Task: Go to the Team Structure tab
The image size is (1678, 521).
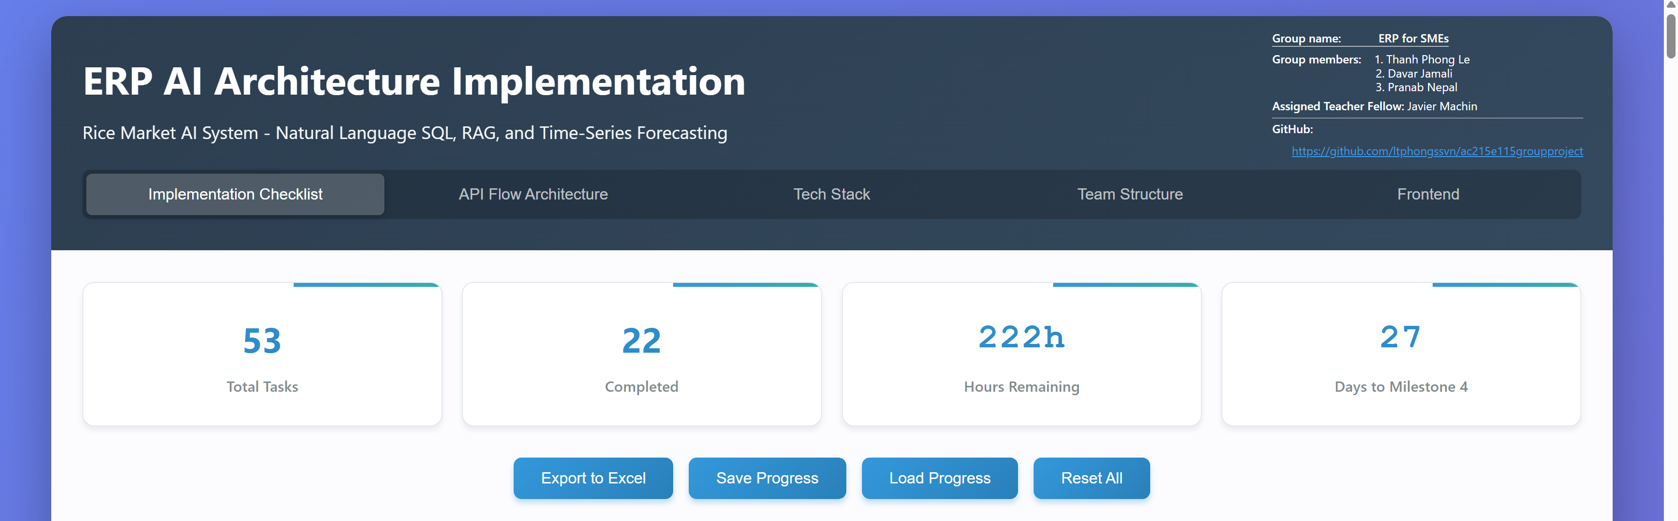Action: (x=1130, y=194)
